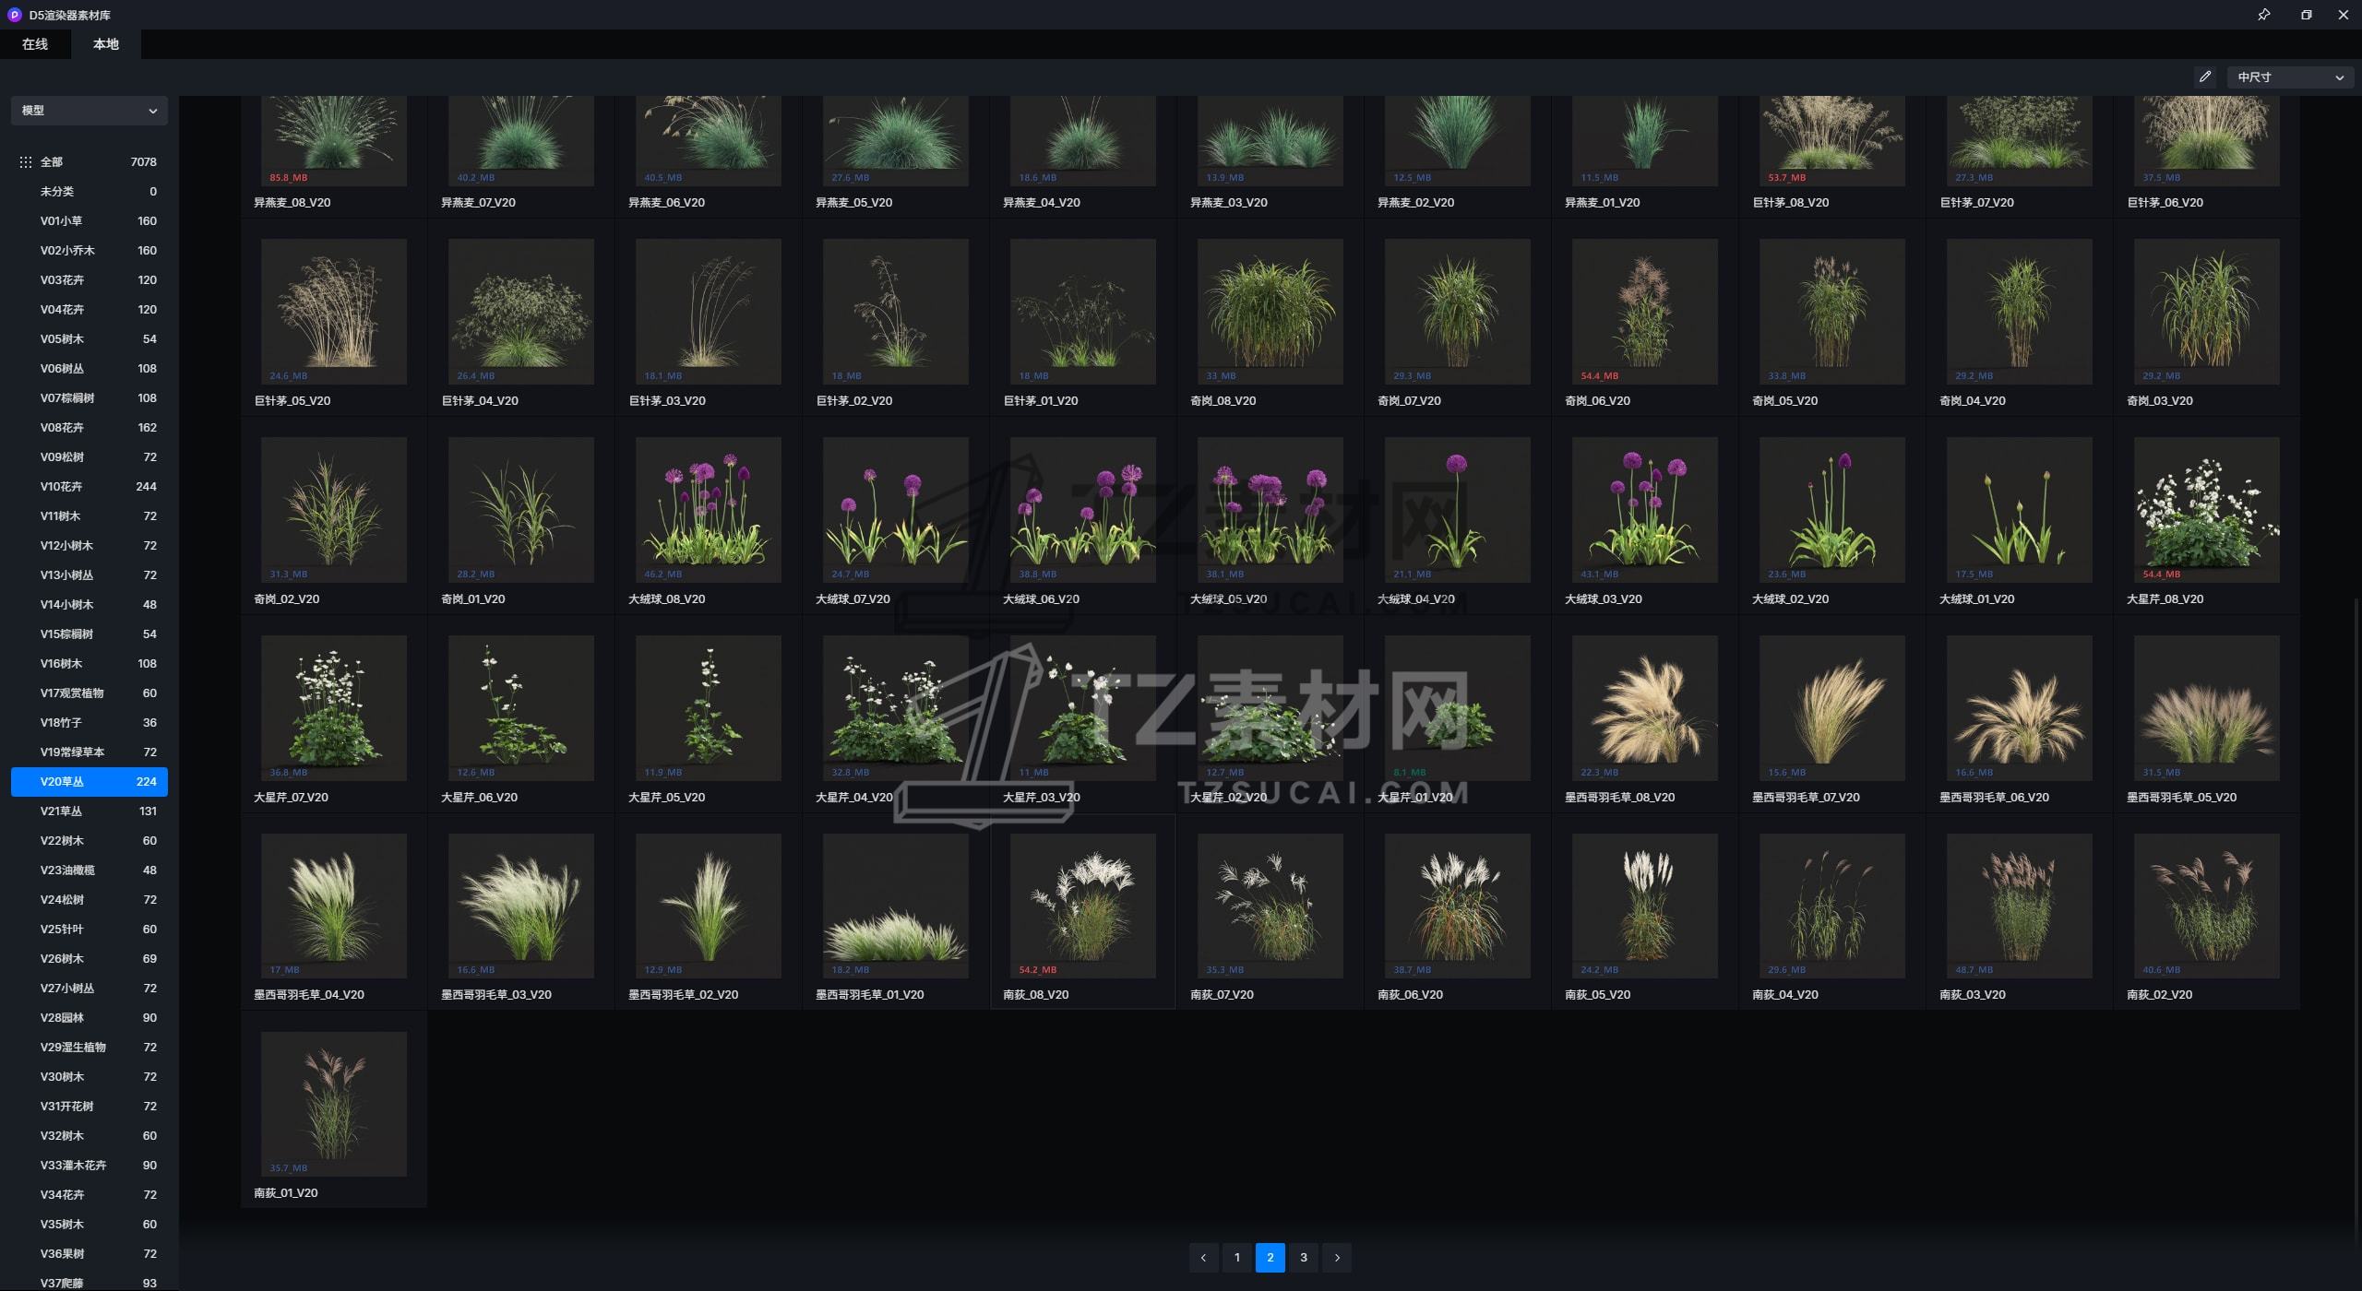
Task: Go to next page arrow
Action: pyautogui.click(x=1337, y=1258)
